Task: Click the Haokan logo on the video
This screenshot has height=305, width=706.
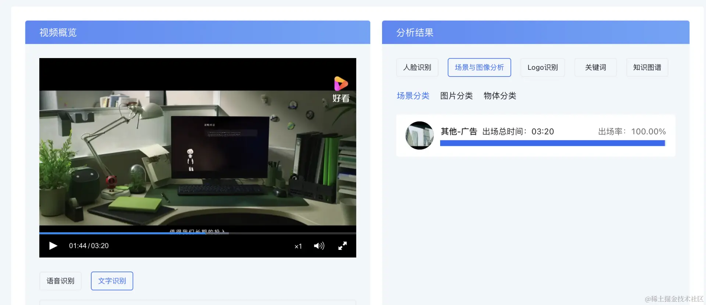Action: 341,89
